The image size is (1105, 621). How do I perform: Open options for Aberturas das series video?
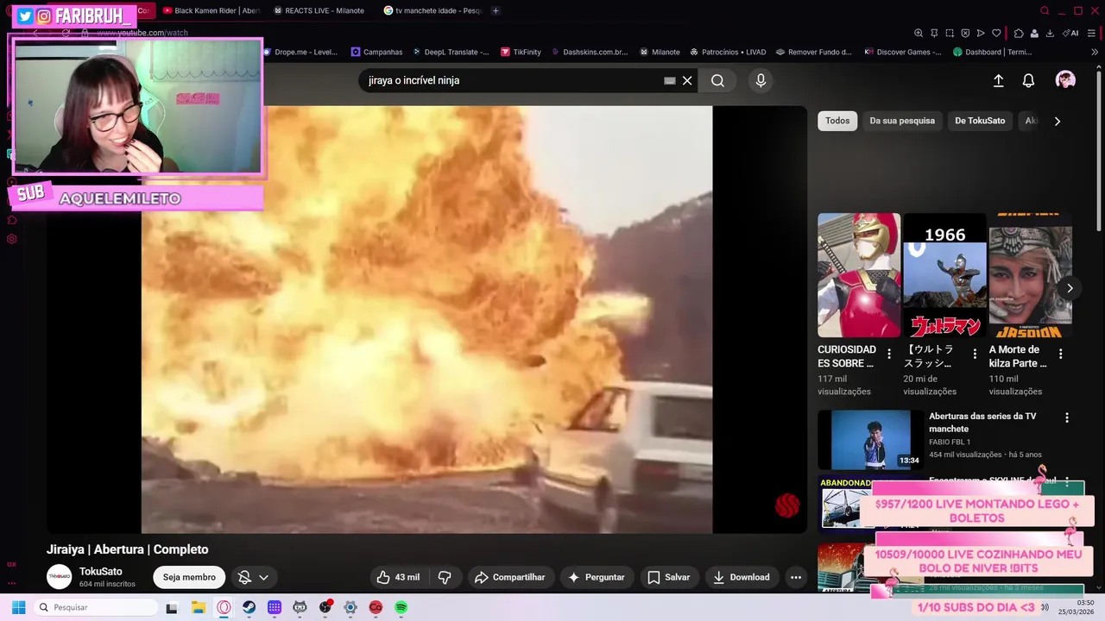pos(1067,417)
